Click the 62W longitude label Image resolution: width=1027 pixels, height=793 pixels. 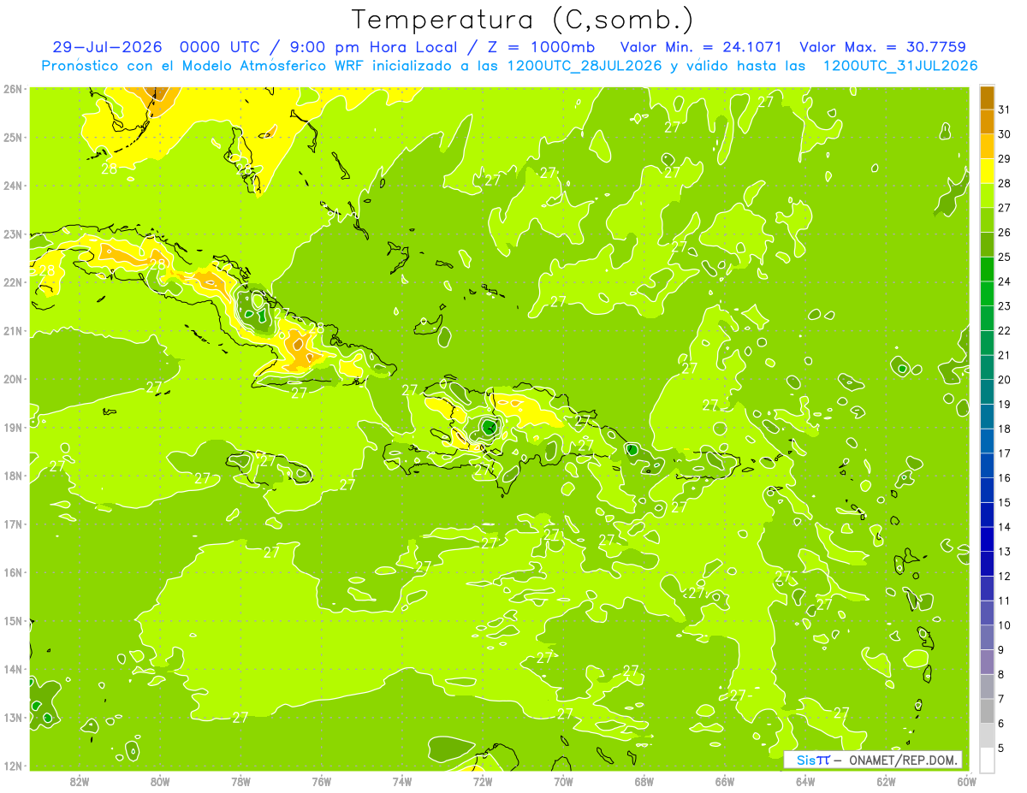pos(886,781)
